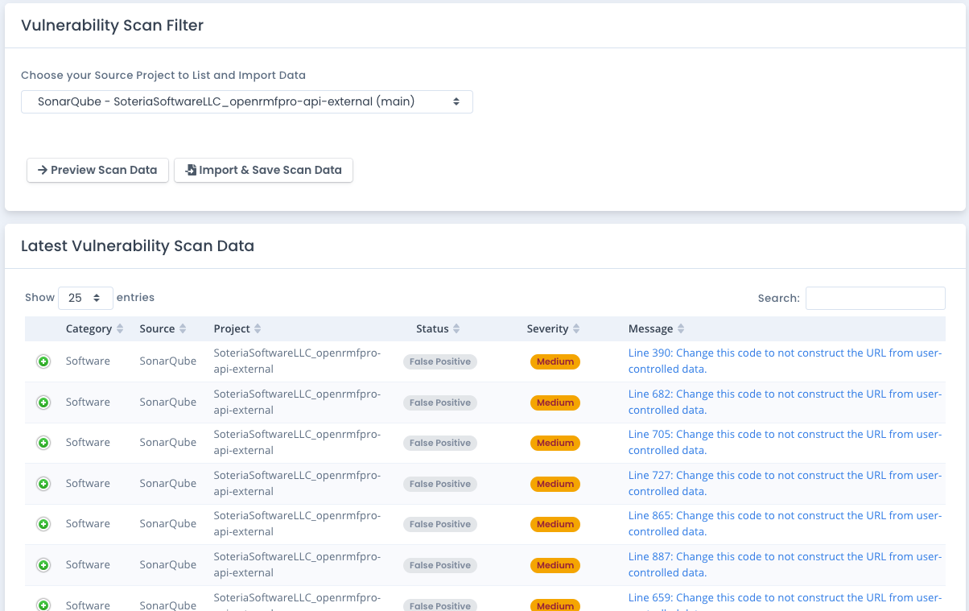Click False Positive badge for Line 865
Image resolution: width=969 pixels, height=611 pixels.
coord(440,524)
